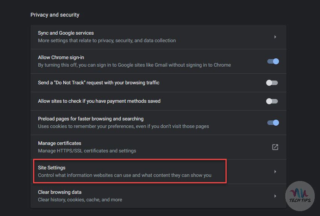Switch off the Preload pages toggle
Viewport: 320px width, 216px height.
(273, 122)
